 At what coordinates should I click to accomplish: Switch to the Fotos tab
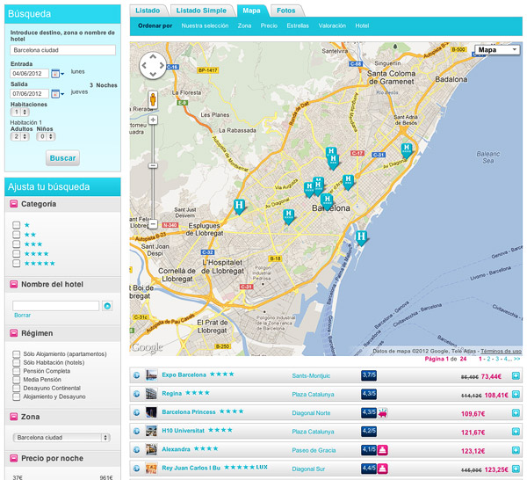pyautogui.click(x=286, y=11)
